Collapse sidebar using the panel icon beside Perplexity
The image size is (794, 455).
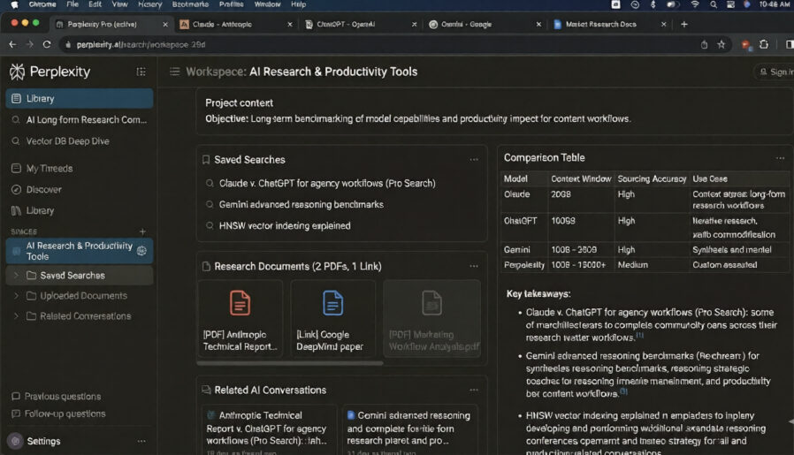click(141, 72)
